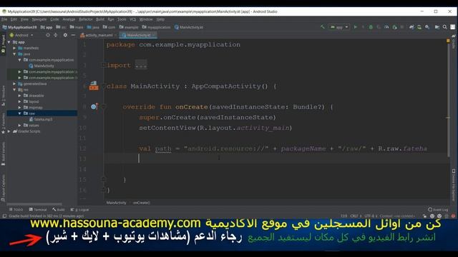Click the tool window toggle icon in status bar corner
This screenshot has height=257, width=458.
(x=4, y=216)
